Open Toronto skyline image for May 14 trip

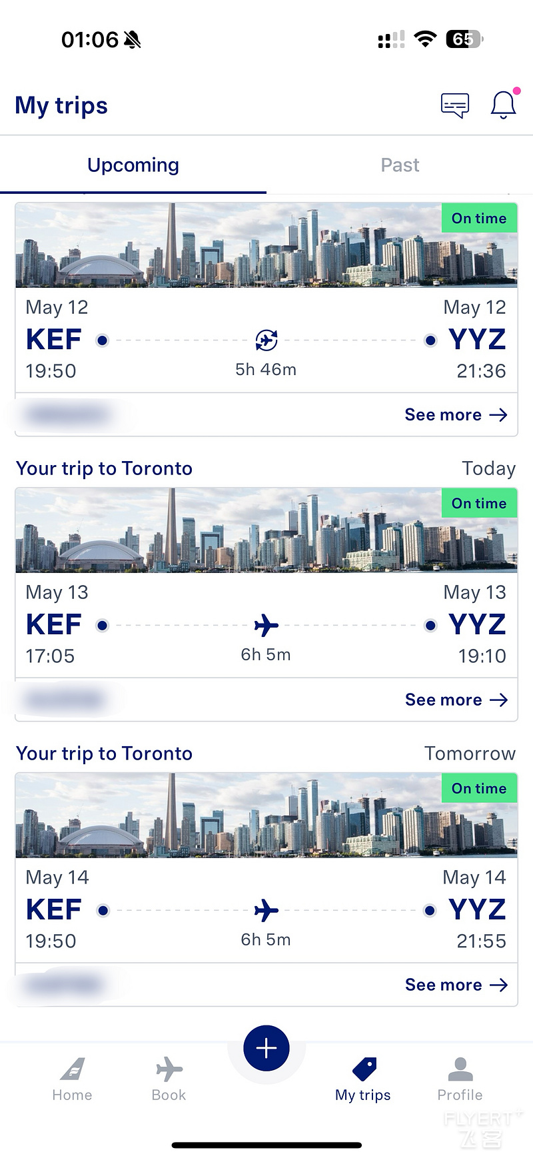click(x=266, y=816)
